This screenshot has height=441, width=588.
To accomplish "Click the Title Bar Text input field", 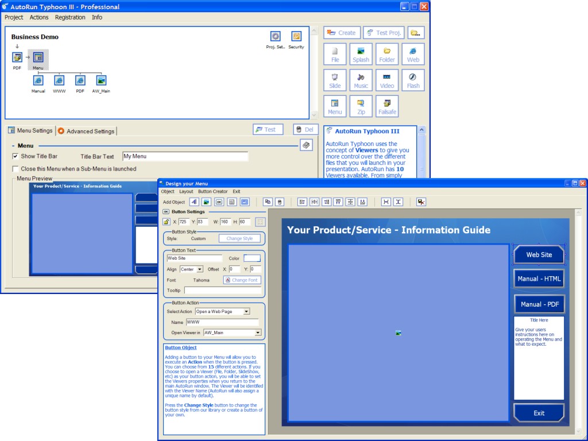I will tap(185, 156).
